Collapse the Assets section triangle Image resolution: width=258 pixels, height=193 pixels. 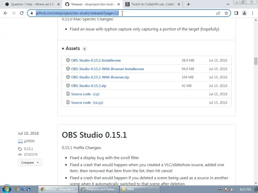pos(63,49)
